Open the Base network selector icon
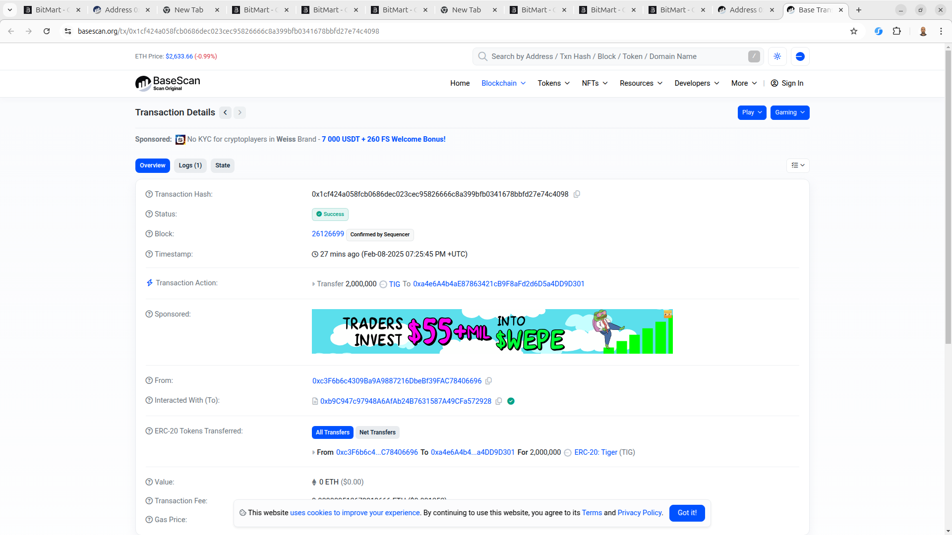Screen dimensions: 952x535 tap(800, 56)
